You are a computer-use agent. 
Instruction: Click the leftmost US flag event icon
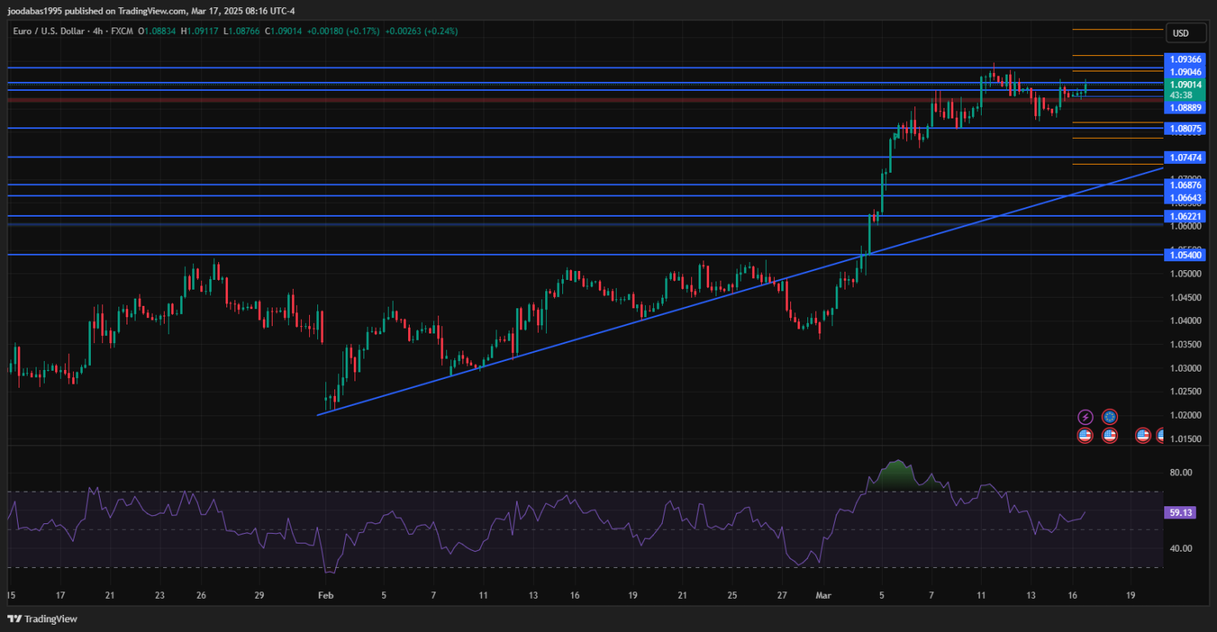(x=1085, y=436)
